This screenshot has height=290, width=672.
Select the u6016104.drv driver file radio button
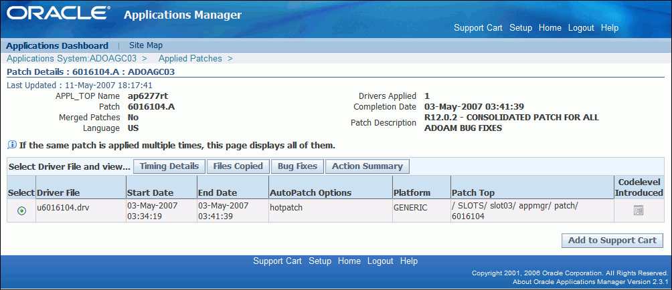(x=21, y=210)
